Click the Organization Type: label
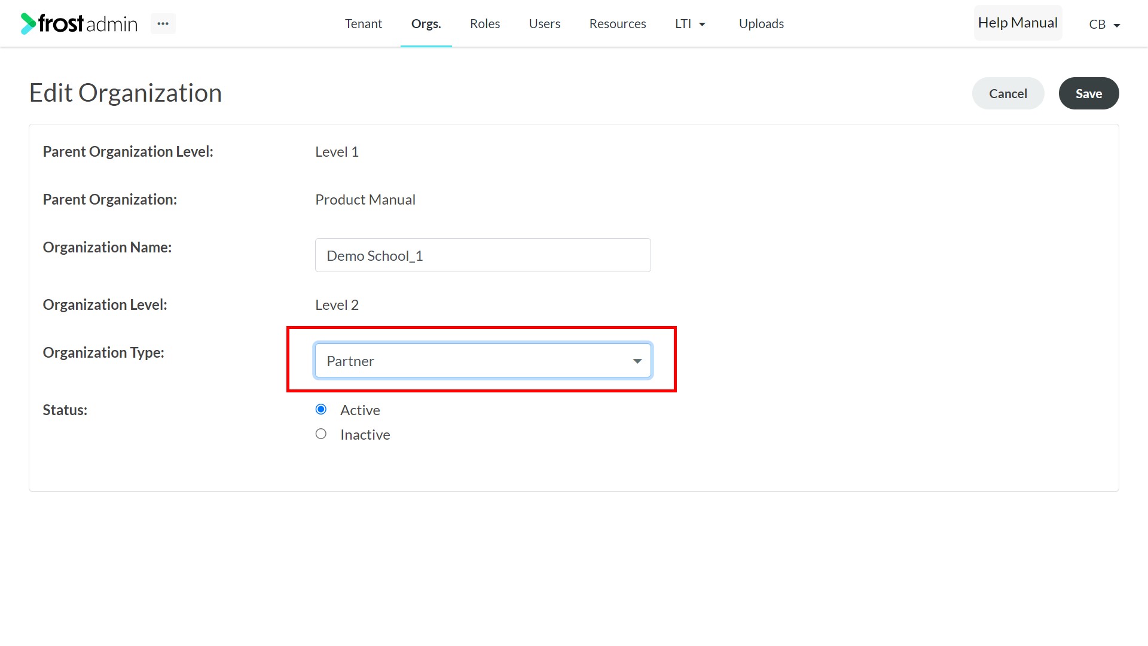The height and width of the screenshot is (646, 1148). coord(103,352)
